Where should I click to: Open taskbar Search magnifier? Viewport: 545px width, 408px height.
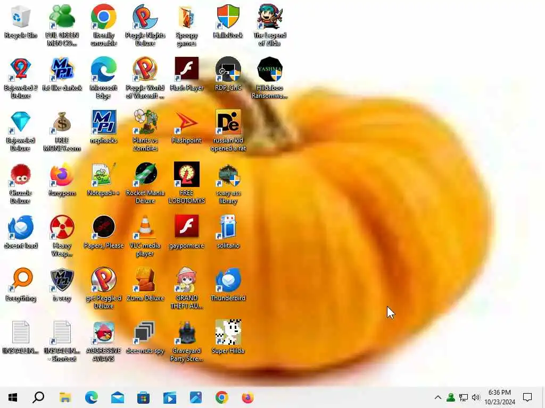[38, 397]
